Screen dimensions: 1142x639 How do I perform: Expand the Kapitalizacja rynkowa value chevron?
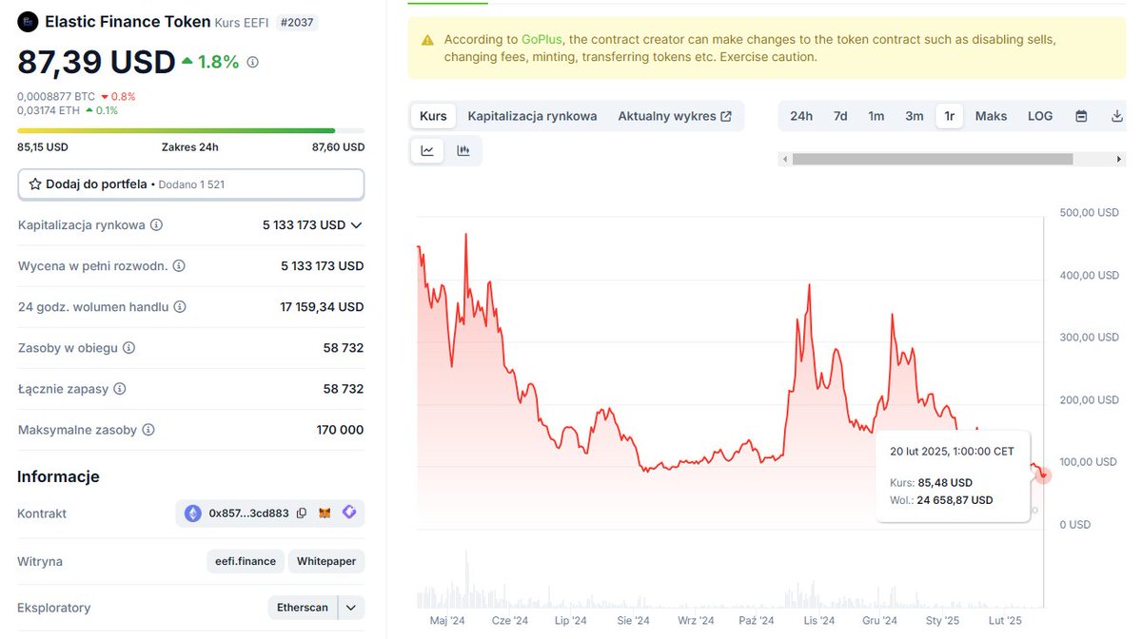357,225
